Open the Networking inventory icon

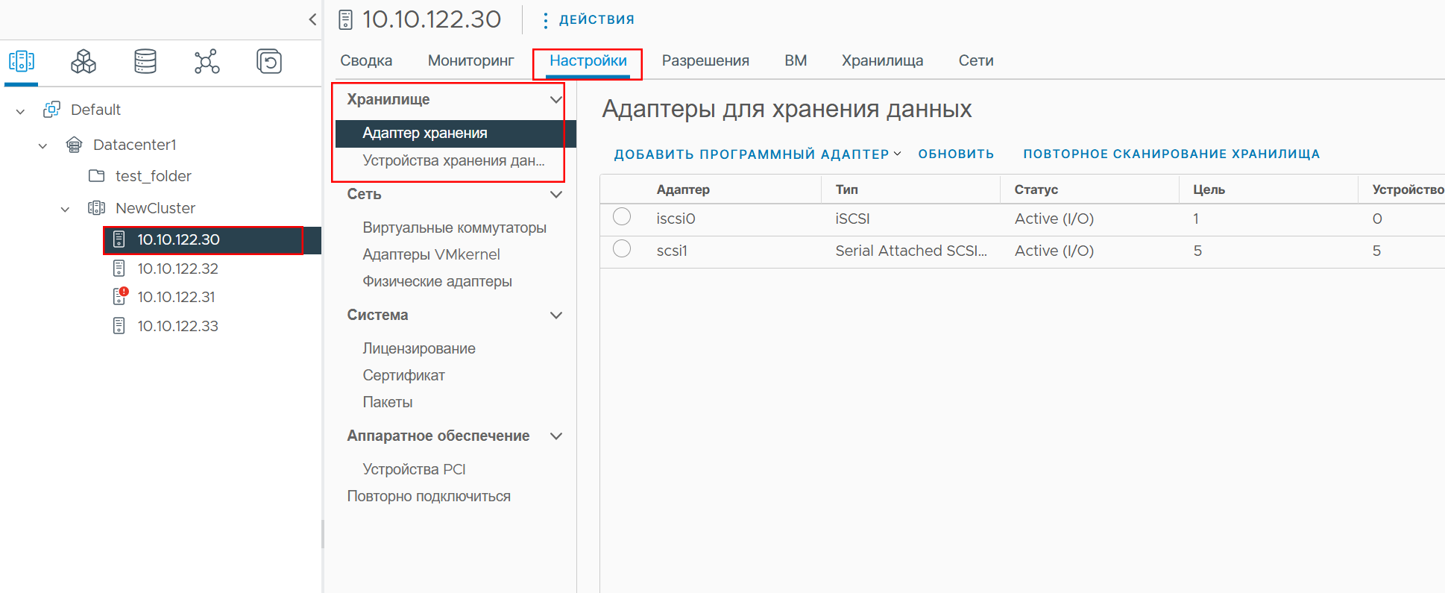pyautogui.click(x=207, y=61)
